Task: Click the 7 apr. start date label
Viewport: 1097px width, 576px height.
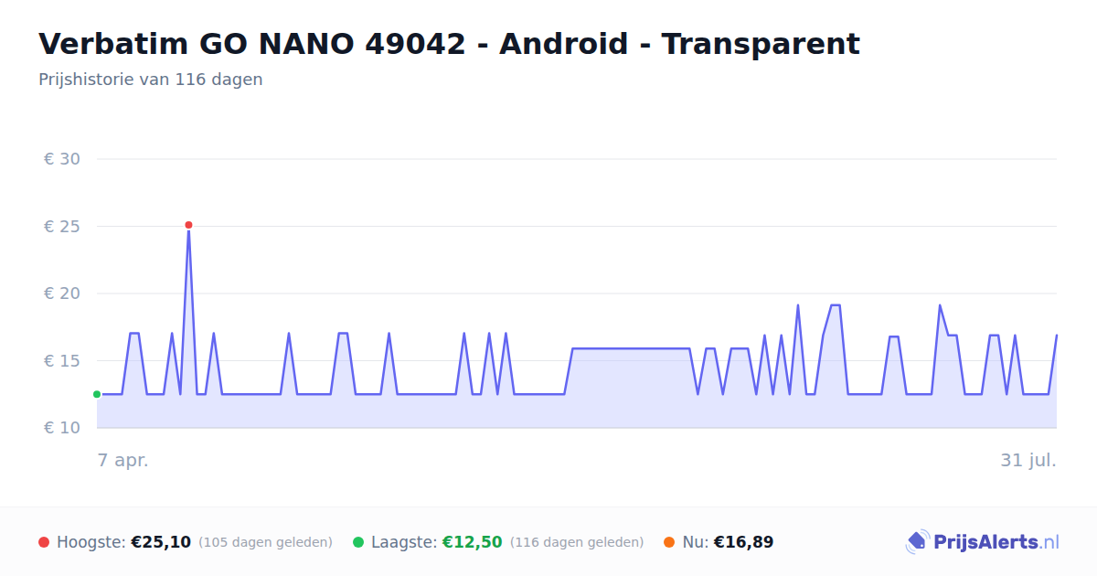Action: click(x=123, y=461)
